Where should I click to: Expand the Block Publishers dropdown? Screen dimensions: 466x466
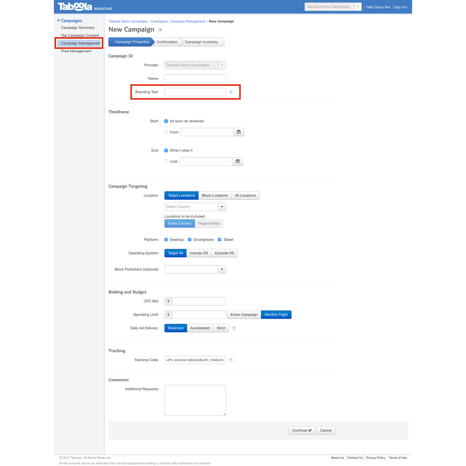click(222, 269)
